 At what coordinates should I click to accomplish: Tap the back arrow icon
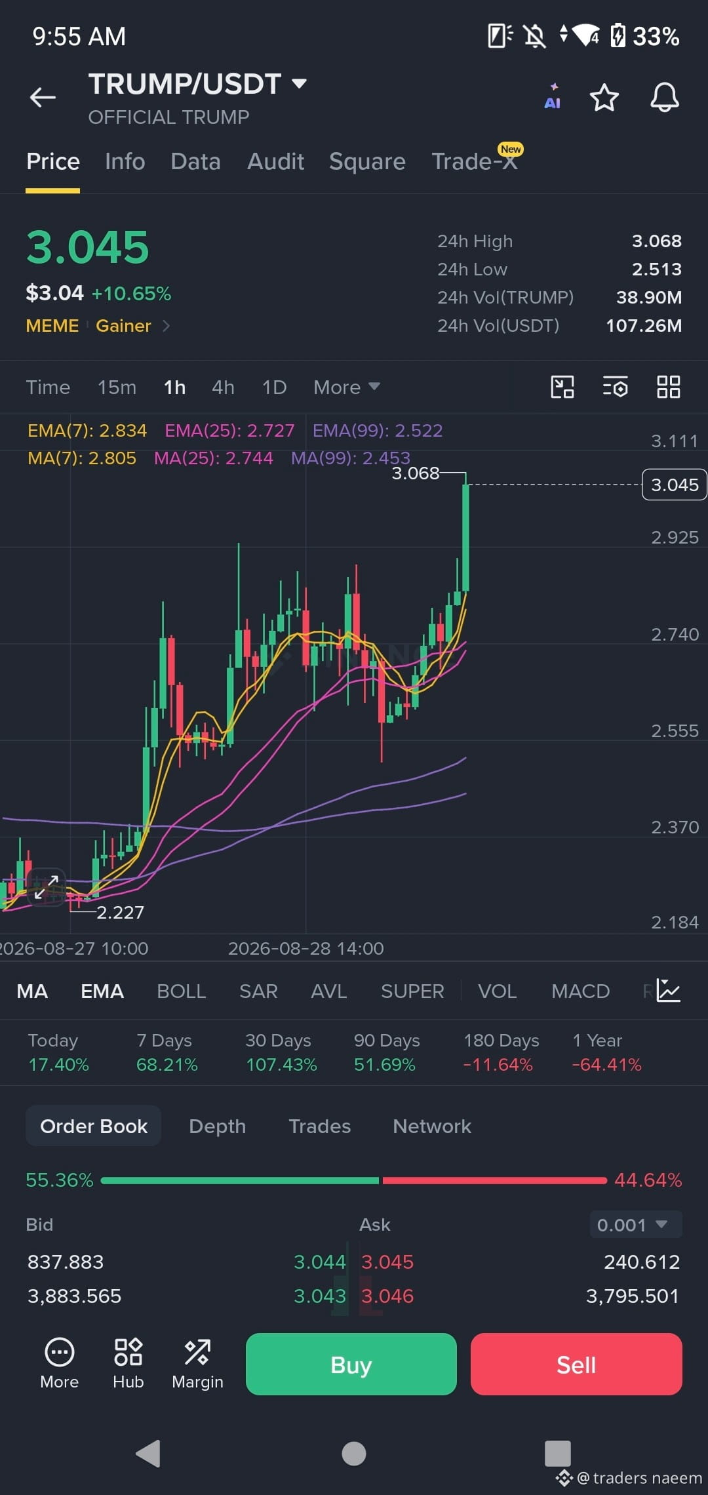[x=43, y=97]
